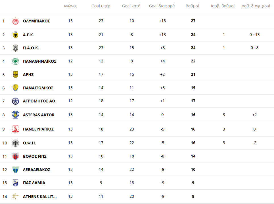Click the Βαθμοί column header
This screenshot has height=204, width=274.
193,6
